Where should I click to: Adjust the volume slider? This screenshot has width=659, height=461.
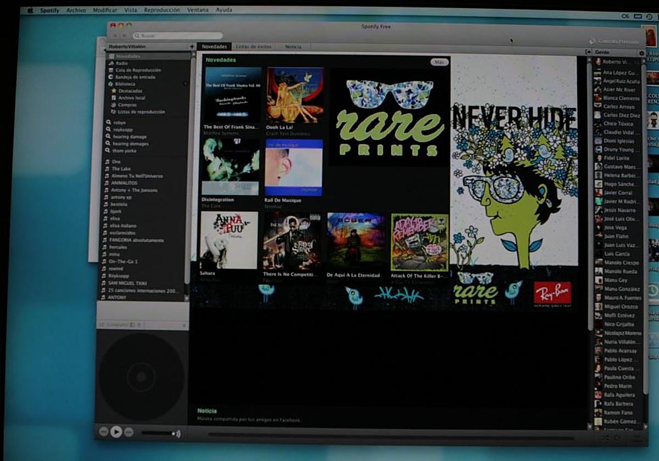159,433
